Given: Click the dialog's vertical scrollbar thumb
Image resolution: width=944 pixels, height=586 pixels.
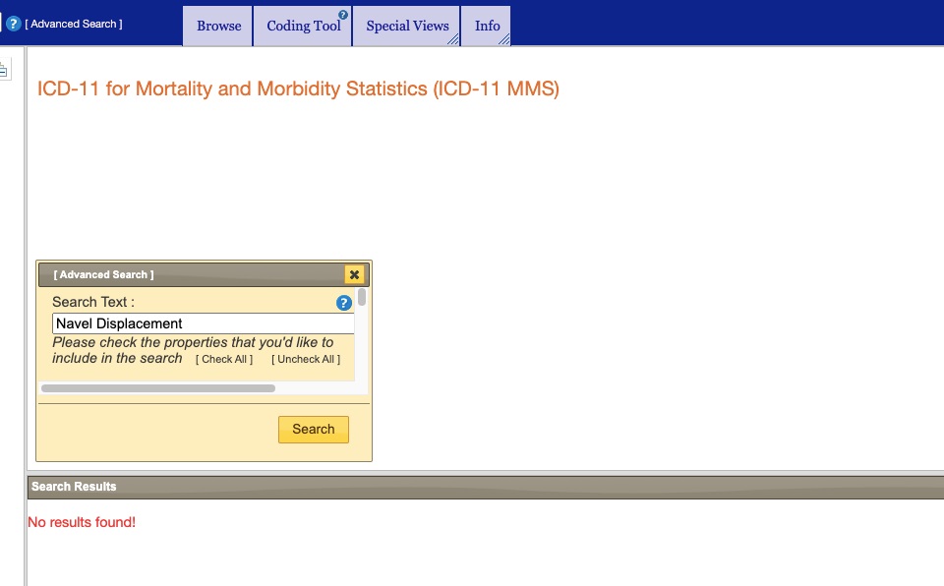Looking at the screenshot, I should [362, 297].
